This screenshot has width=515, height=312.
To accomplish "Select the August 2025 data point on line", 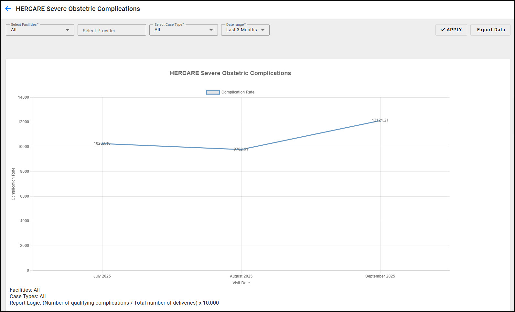I will 241,149.
